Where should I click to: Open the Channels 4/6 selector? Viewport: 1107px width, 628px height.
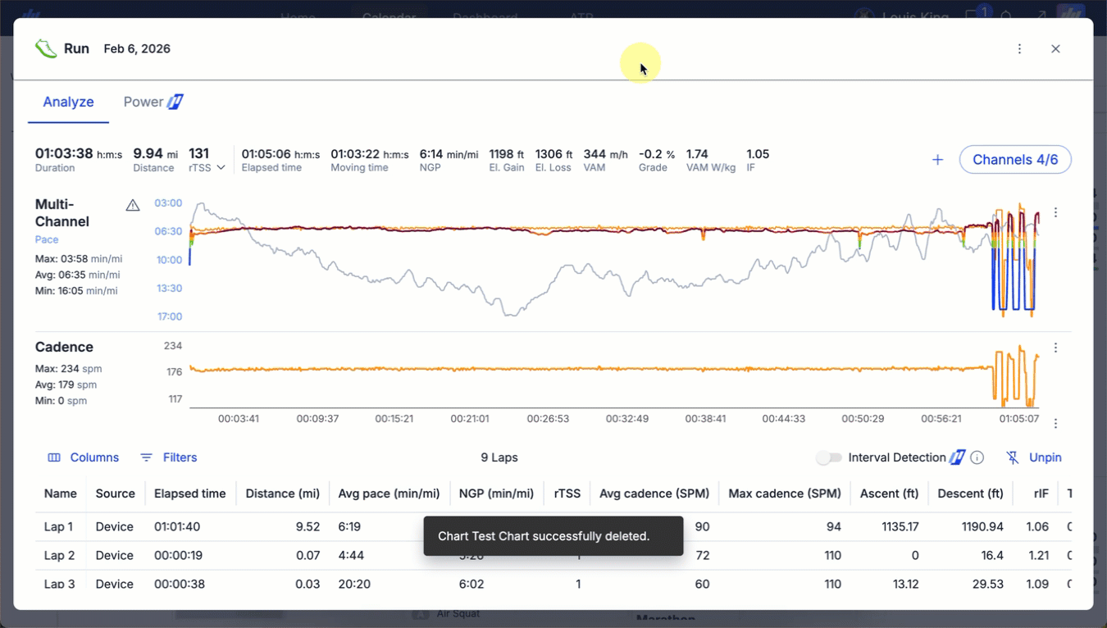[x=1014, y=160]
